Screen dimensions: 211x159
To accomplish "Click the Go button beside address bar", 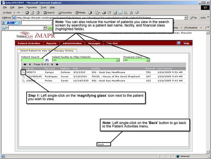I will (193, 18).
